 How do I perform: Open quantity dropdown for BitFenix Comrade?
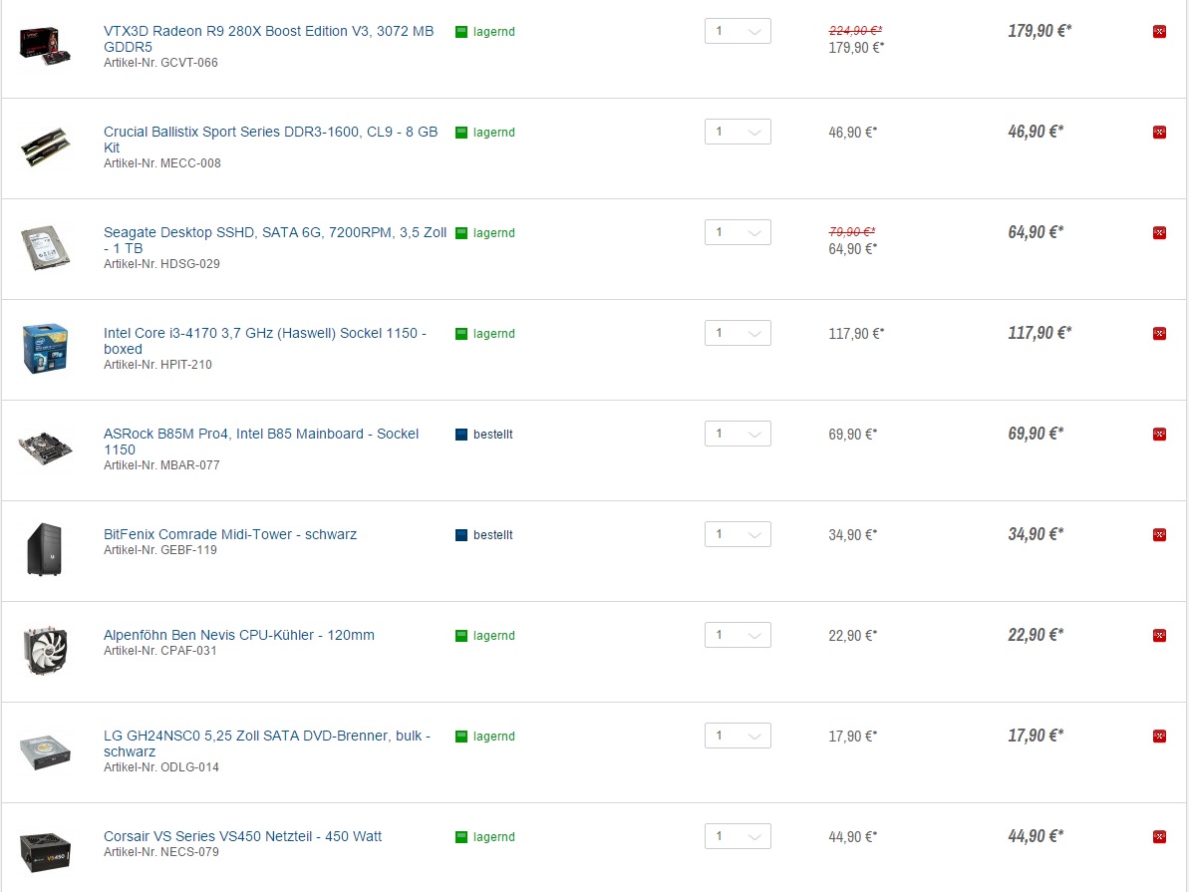click(738, 534)
